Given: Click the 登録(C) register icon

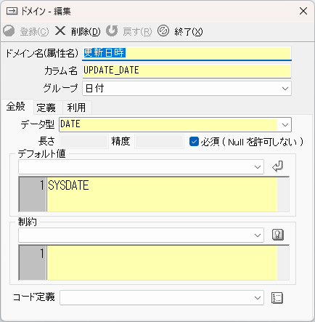Looking at the screenshot, I should click(9, 31).
